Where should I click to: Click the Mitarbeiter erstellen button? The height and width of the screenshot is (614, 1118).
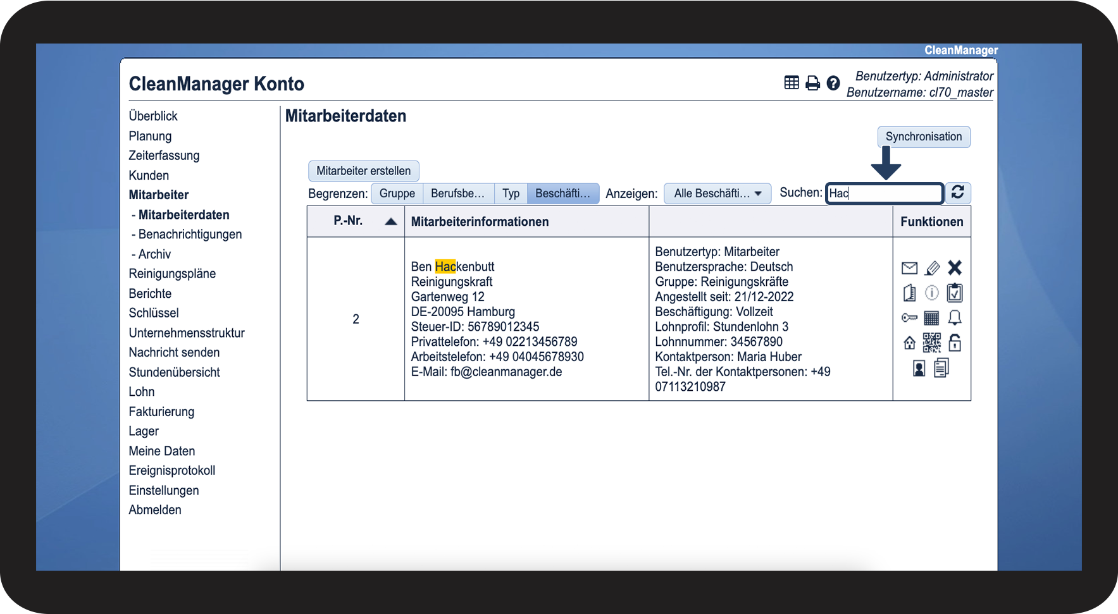pyautogui.click(x=364, y=171)
